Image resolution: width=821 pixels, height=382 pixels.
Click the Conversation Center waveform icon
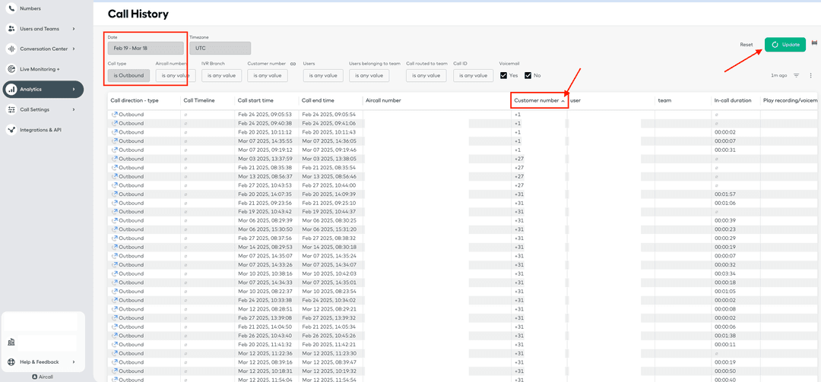[x=11, y=49]
